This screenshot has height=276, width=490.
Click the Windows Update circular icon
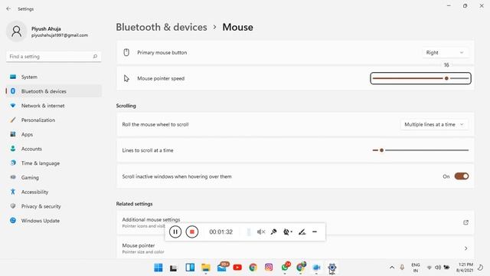(x=13, y=221)
